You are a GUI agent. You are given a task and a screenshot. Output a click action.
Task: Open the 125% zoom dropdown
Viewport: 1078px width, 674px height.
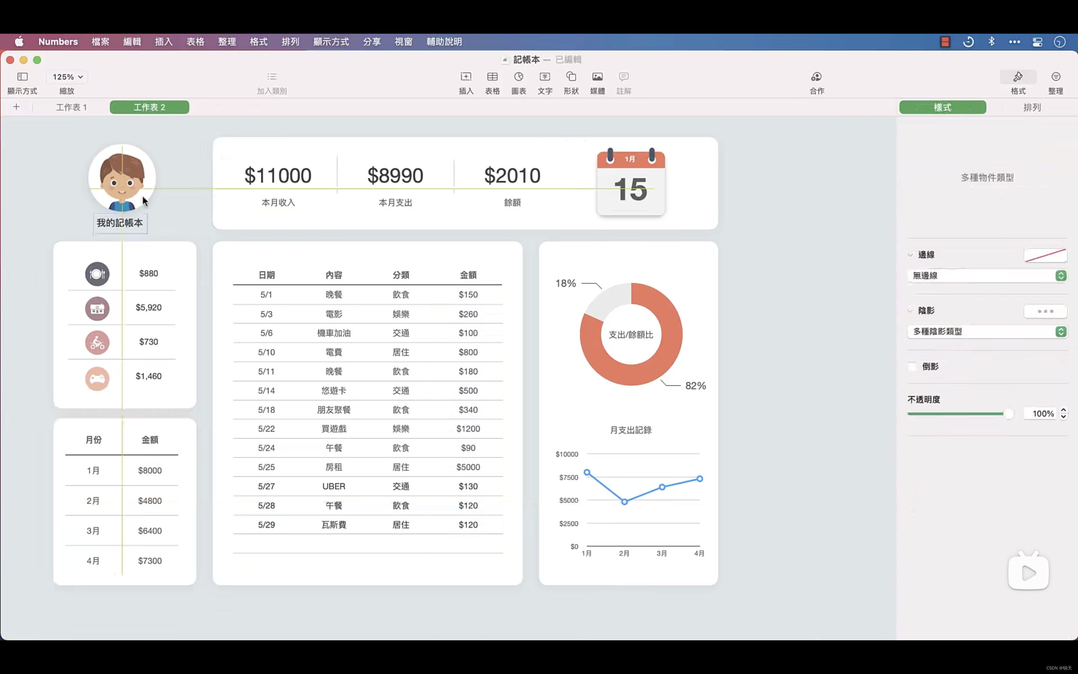(x=68, y=77)
